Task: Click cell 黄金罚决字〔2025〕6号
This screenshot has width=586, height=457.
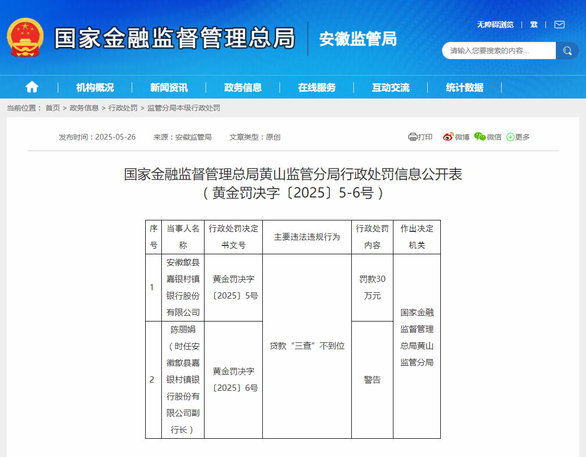Action: 234,379
